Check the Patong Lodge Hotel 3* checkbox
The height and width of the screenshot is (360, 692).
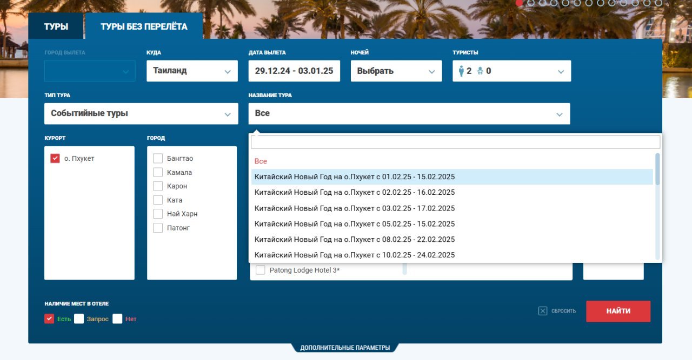coord(261,270)
